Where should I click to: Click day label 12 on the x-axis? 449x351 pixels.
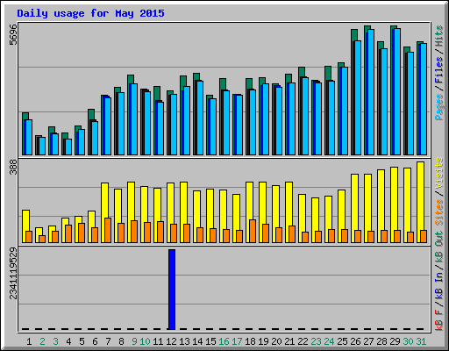coord(171,341)
